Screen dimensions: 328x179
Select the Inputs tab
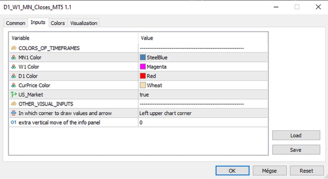pyautogui.click(x=38, y=22)
